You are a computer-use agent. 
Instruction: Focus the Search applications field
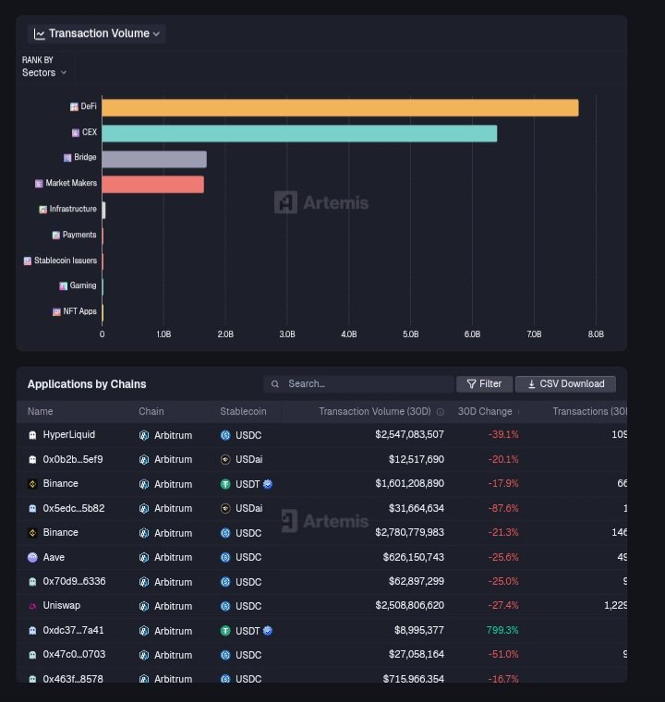(x=358, y=384)
